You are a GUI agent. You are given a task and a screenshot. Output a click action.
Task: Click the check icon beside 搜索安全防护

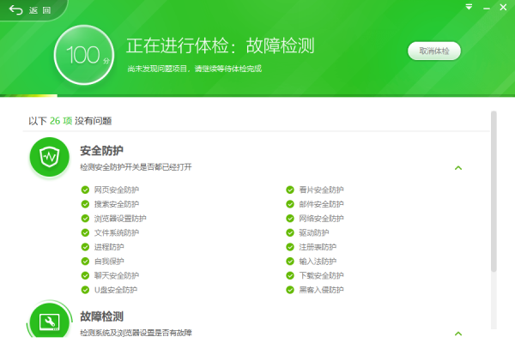[85, 204]
